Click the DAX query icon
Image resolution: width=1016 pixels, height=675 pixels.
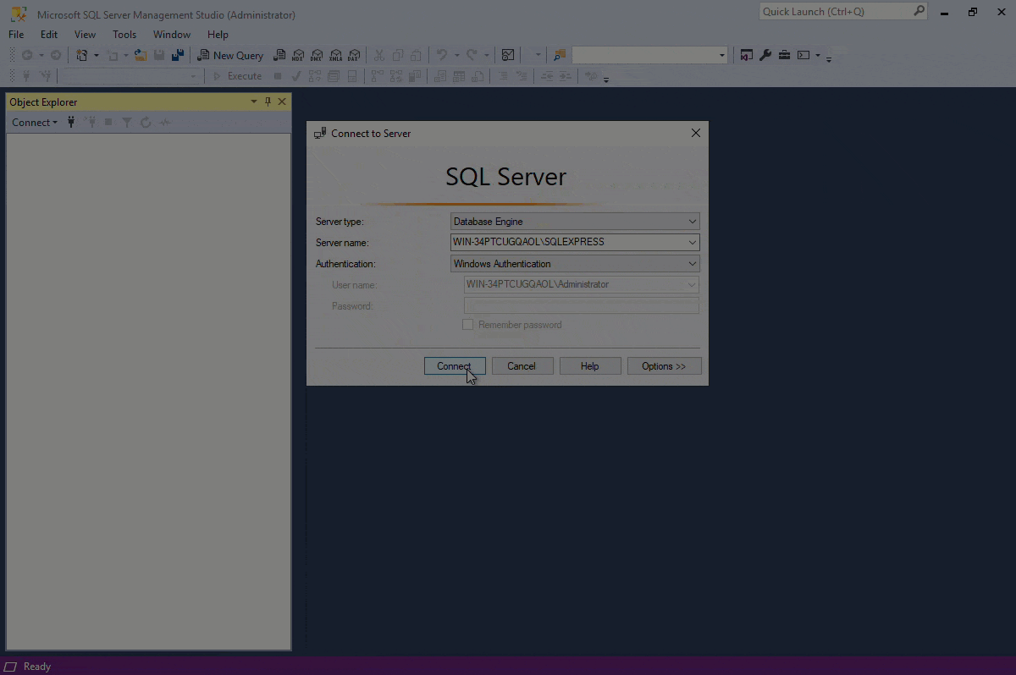coord(354,55)
